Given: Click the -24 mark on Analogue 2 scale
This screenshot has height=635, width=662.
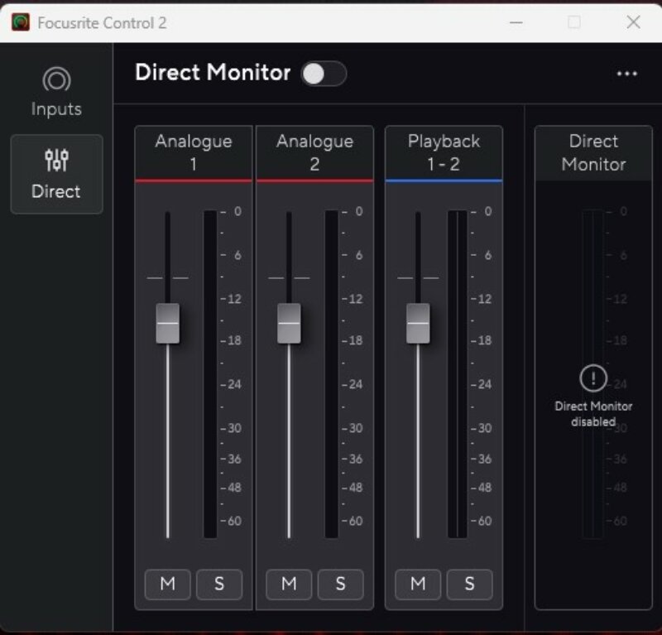Looking at the screenshot, I should [353, 384].
